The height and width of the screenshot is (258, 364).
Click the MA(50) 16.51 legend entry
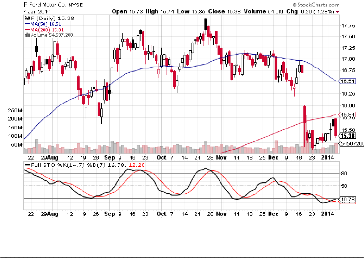tap(46, 24)
